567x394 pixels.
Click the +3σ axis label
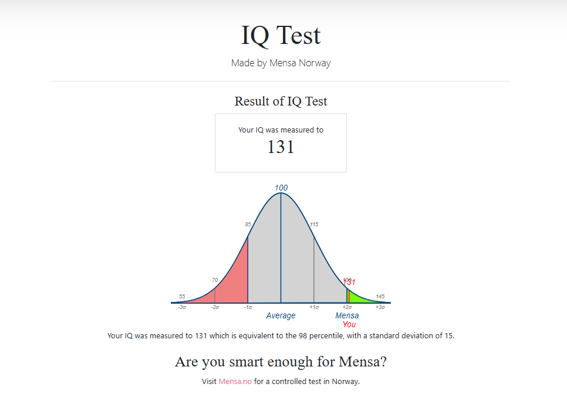(380, 307)
